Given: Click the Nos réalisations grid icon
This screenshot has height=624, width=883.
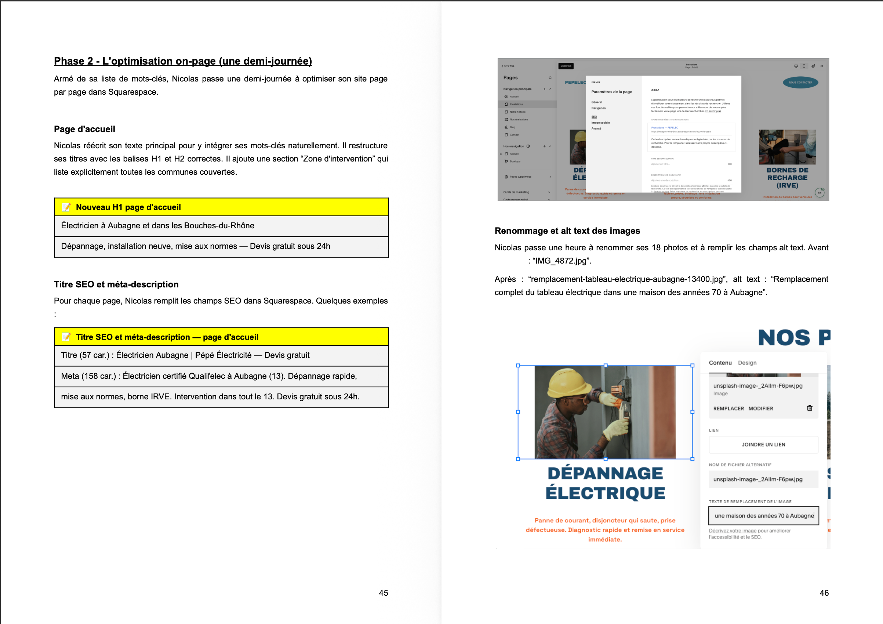Looking at the screenshot, I should coord(506,120).
